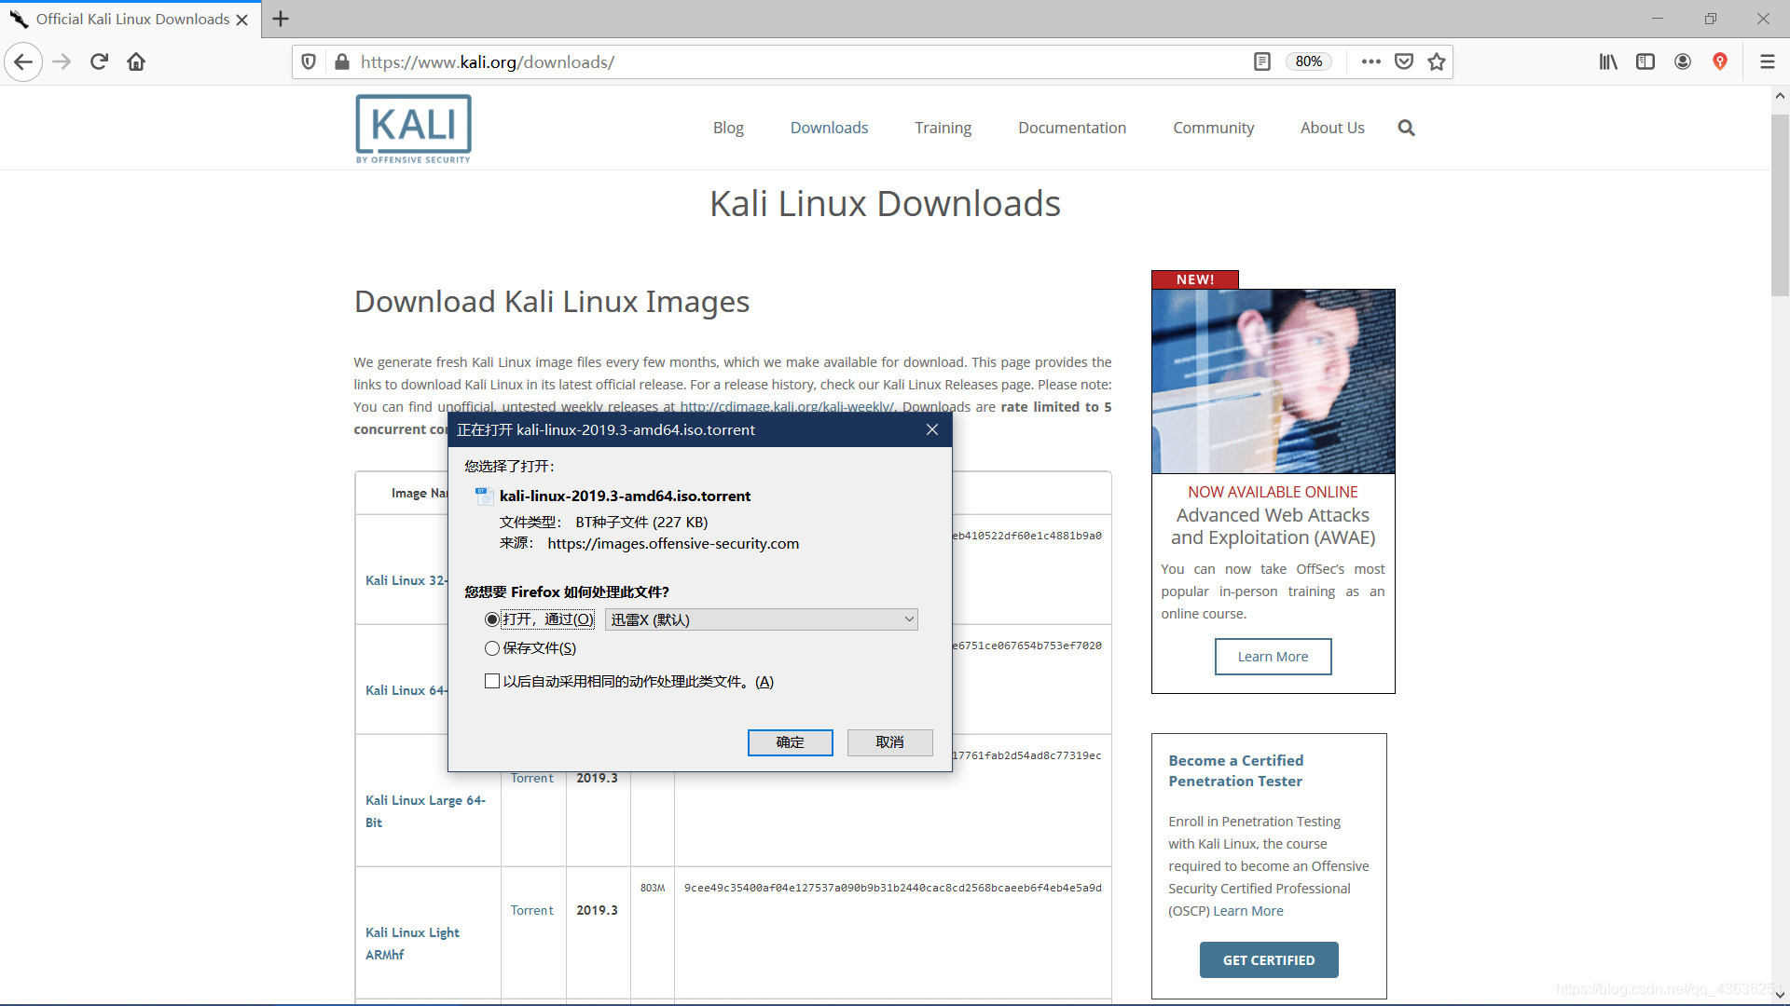Image resolution: width=1790 pixels, height=1006 pixels.
Task: Click the bookmark/save icon in browser toolbar
Action: tap(1440, 61)
